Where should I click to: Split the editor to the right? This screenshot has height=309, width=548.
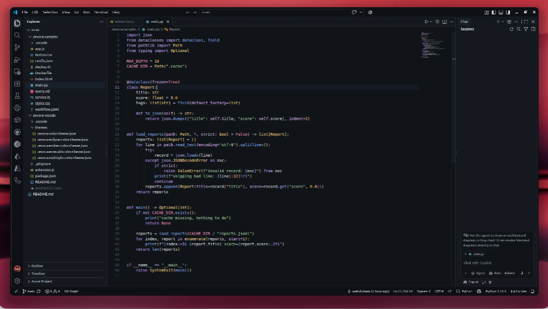point(444,22)
